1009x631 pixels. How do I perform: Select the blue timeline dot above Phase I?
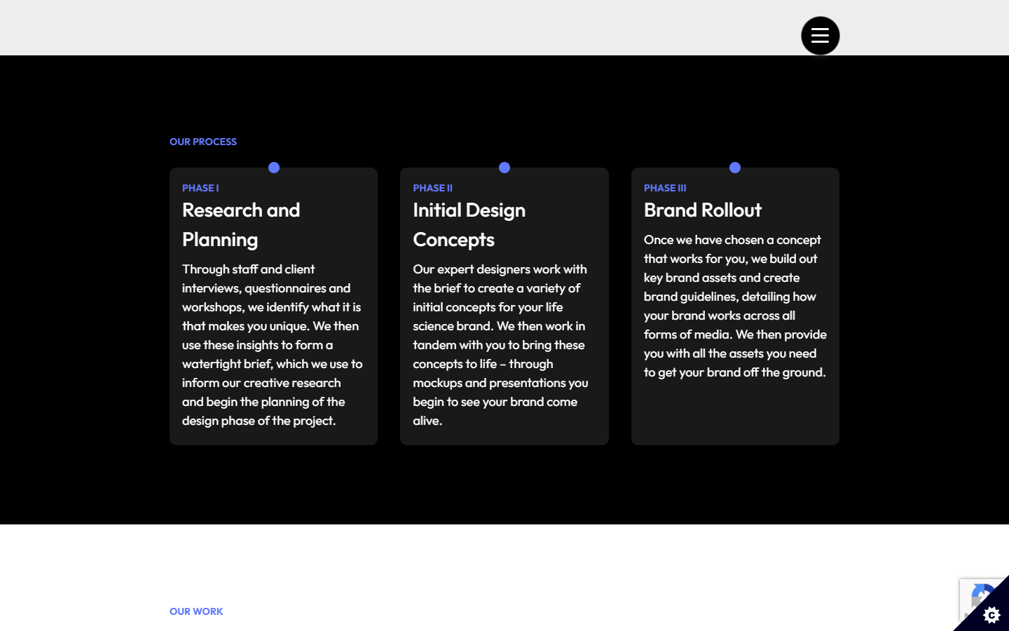click(273, 168)
